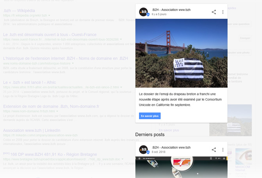Open 'L'historique de l'extension internet .BZH' result

coord(66,58)
